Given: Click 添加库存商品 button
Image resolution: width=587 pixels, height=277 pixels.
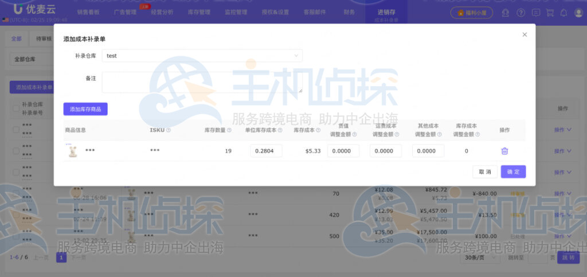Looking at the screenshot, I should pos(85,109).
